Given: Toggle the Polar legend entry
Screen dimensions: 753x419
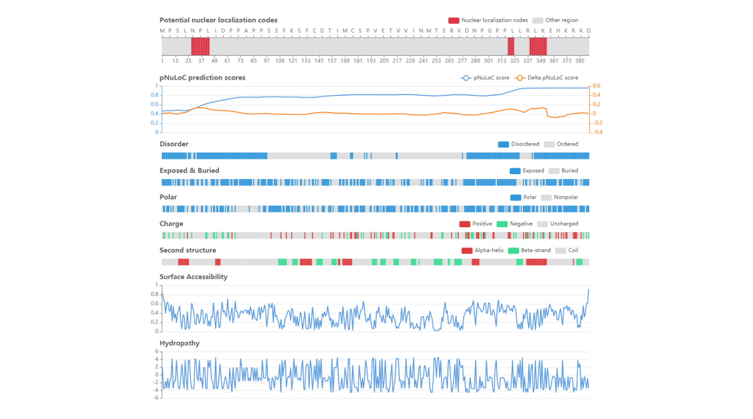Looking at the screenshot, I should tap(523, 197).
